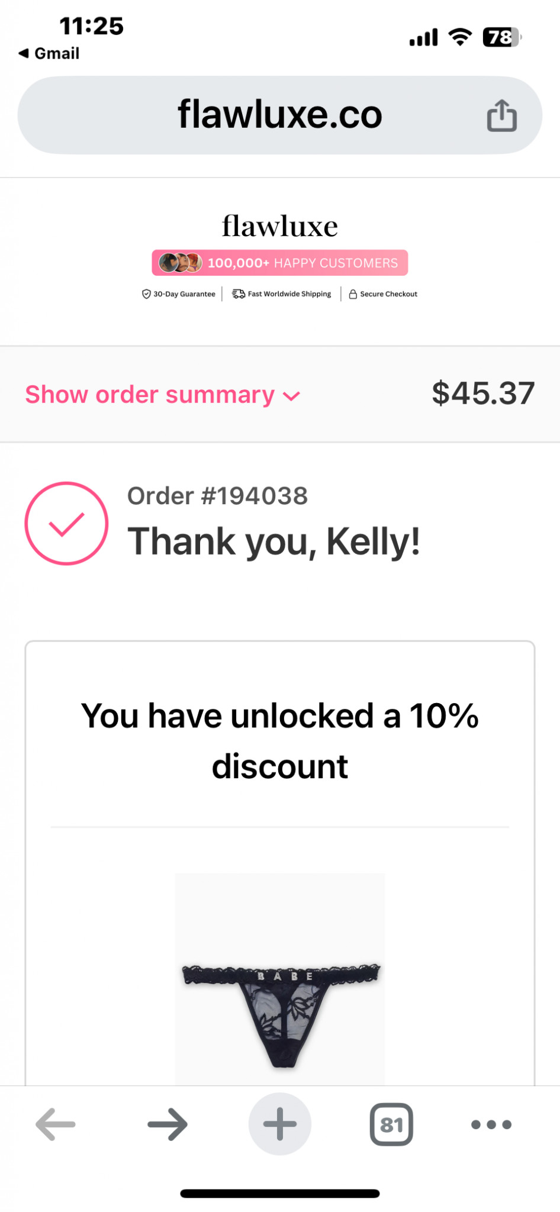
Task: Tap the home indicator bar
Action: 280,1193
